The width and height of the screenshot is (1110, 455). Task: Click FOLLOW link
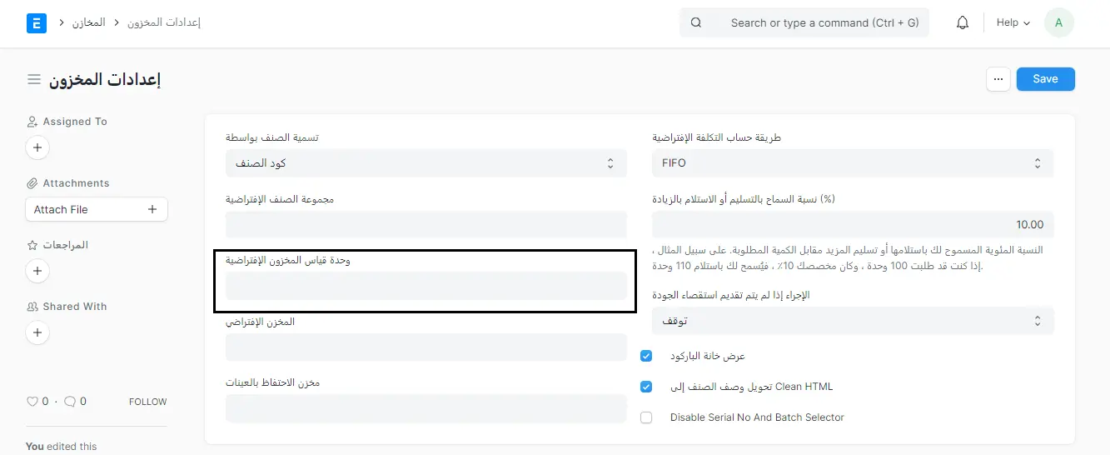pos(148,402)
